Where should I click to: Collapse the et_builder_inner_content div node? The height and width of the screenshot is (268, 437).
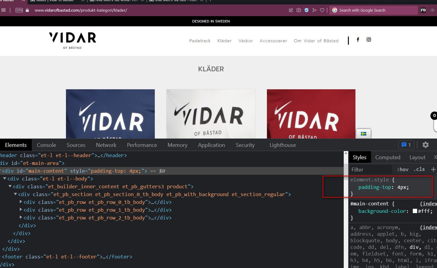[10, 186]
